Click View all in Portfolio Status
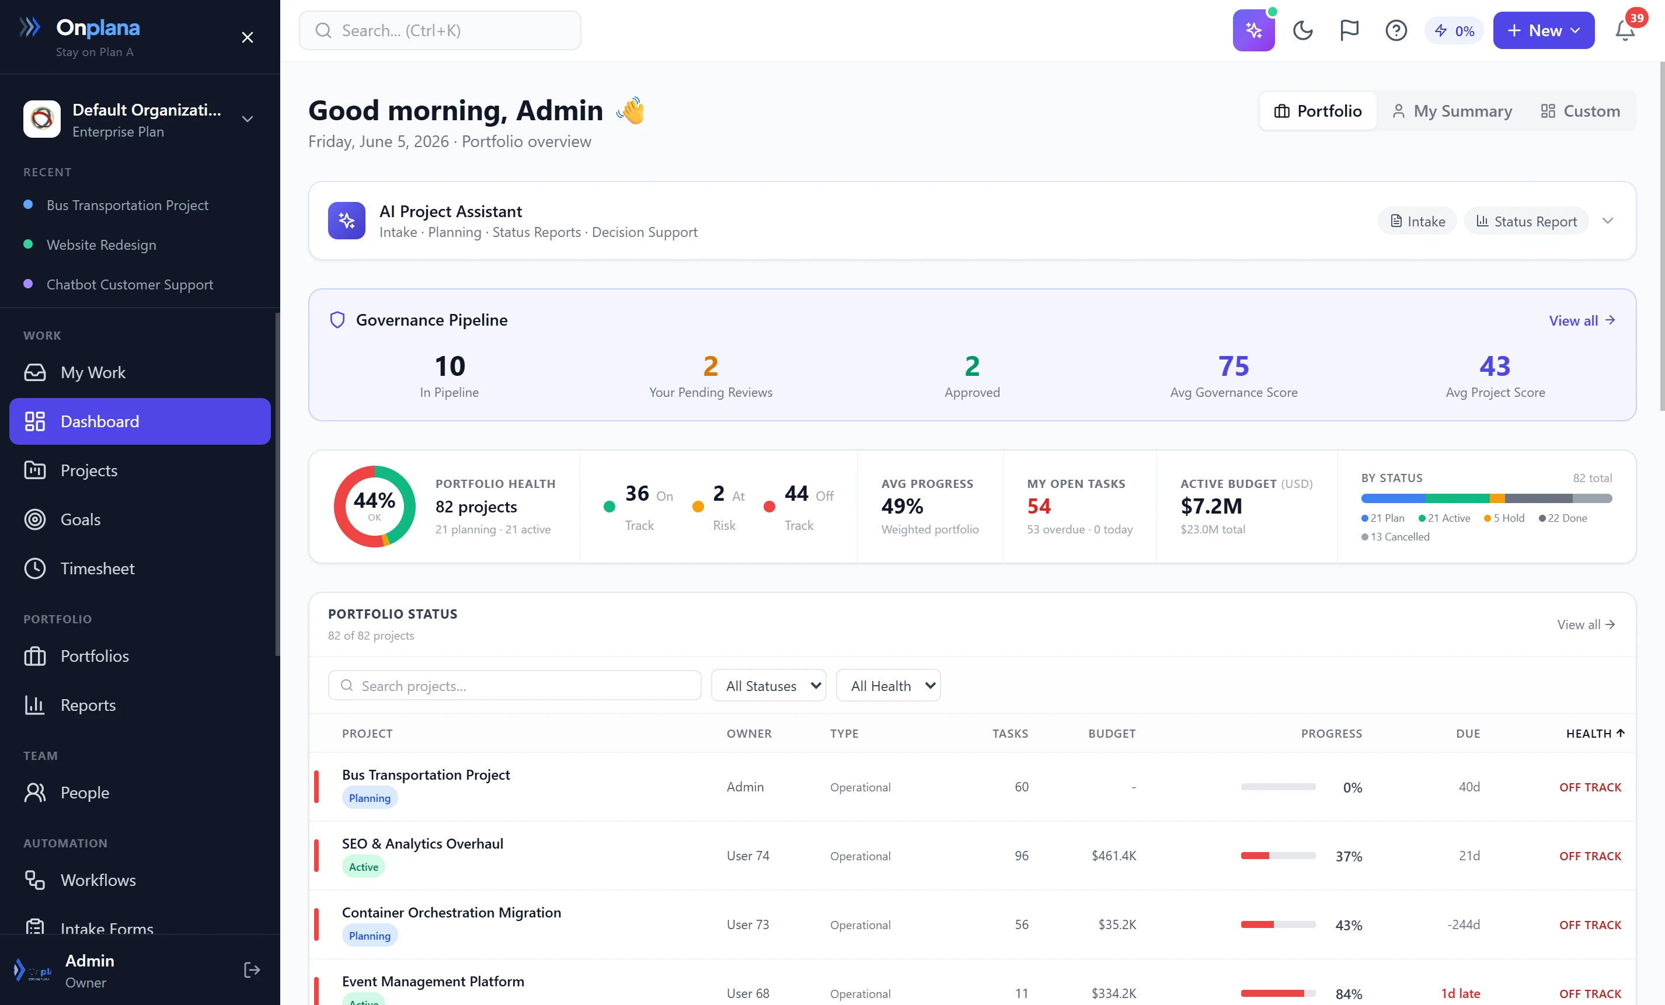Image resolution: width=1665 pixels, height=1005 pixels. [x=1586, y=624]
